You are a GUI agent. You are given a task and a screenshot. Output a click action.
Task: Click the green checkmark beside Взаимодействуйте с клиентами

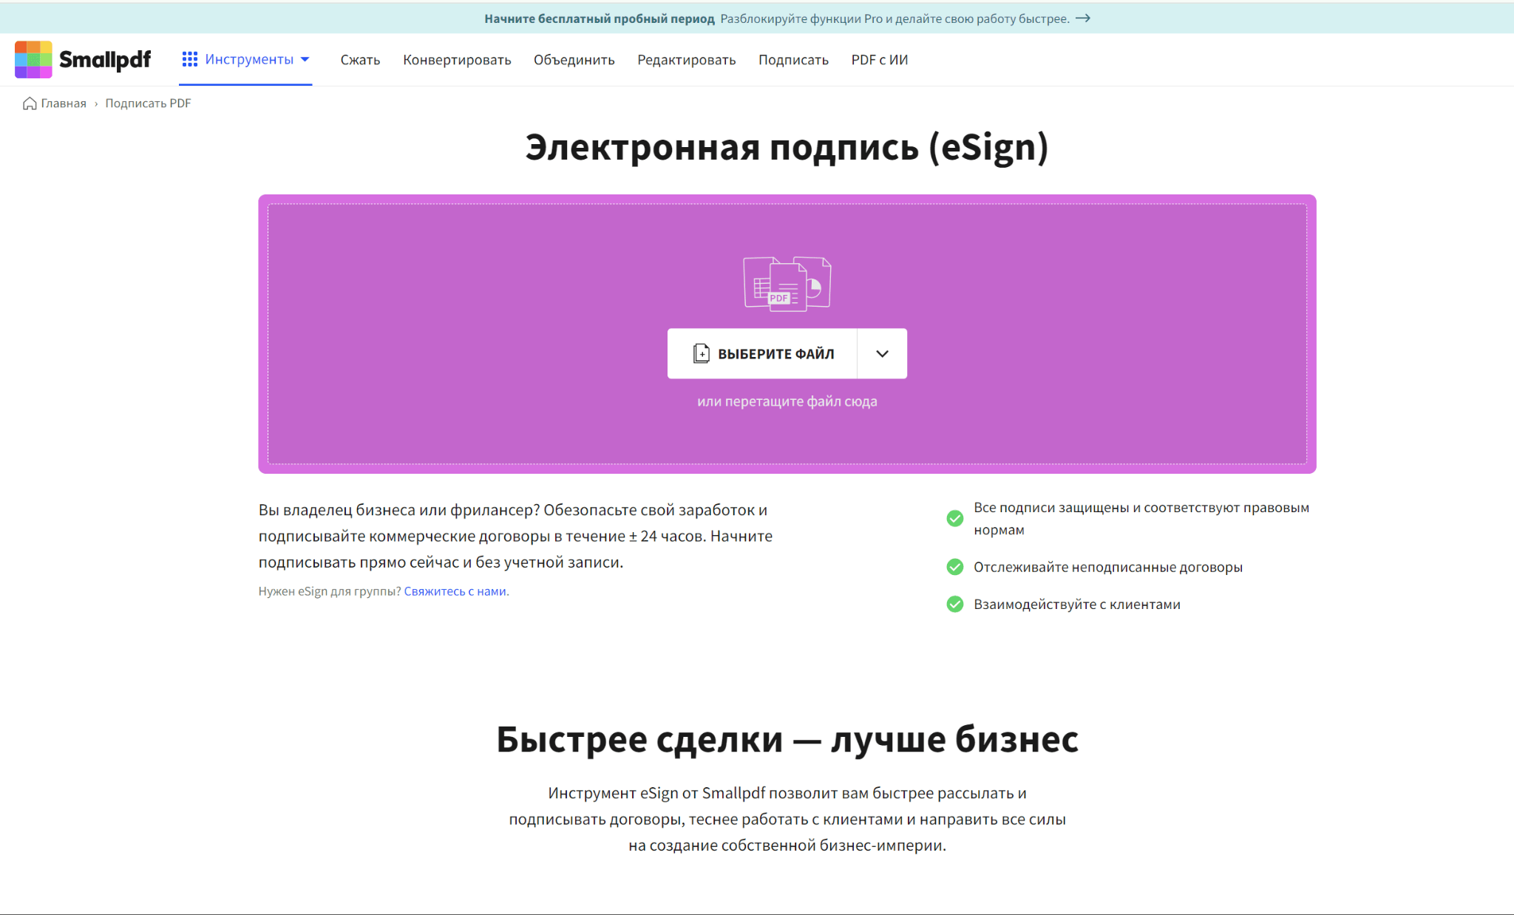[x=954, y=604]
